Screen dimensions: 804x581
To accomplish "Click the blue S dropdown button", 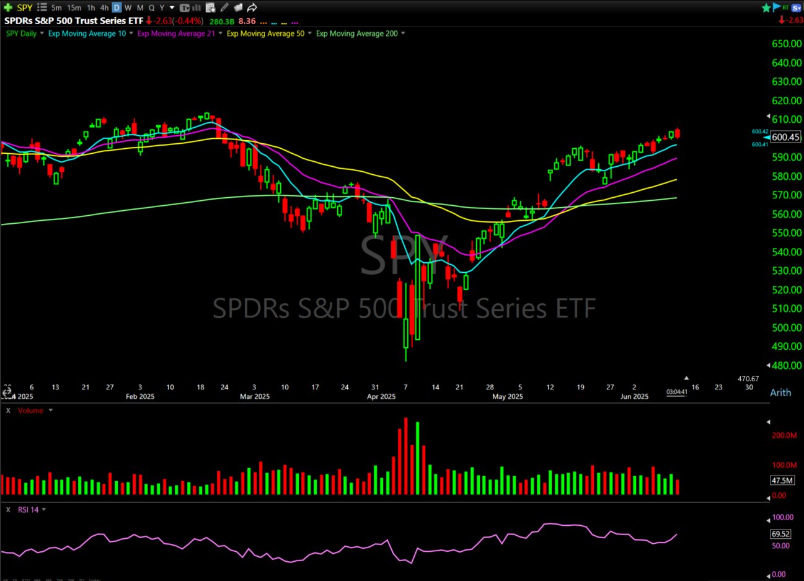I will coord(797,7).
